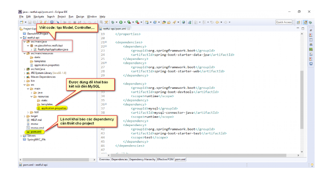Switch to the Dependency Hierarchy tab
Image resolution: width=321 pixels, height=170 pixels.
click(142, 159)
